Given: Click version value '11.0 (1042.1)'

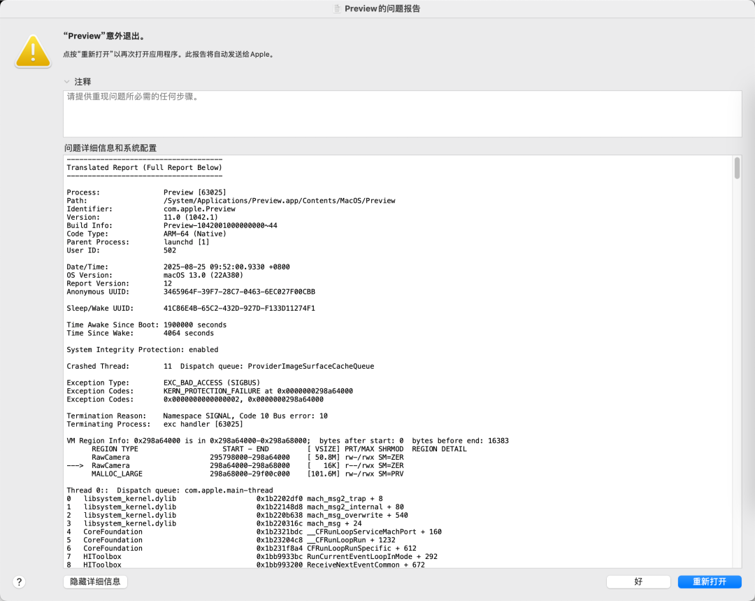Looking at the screenshot, I should 191,217.
